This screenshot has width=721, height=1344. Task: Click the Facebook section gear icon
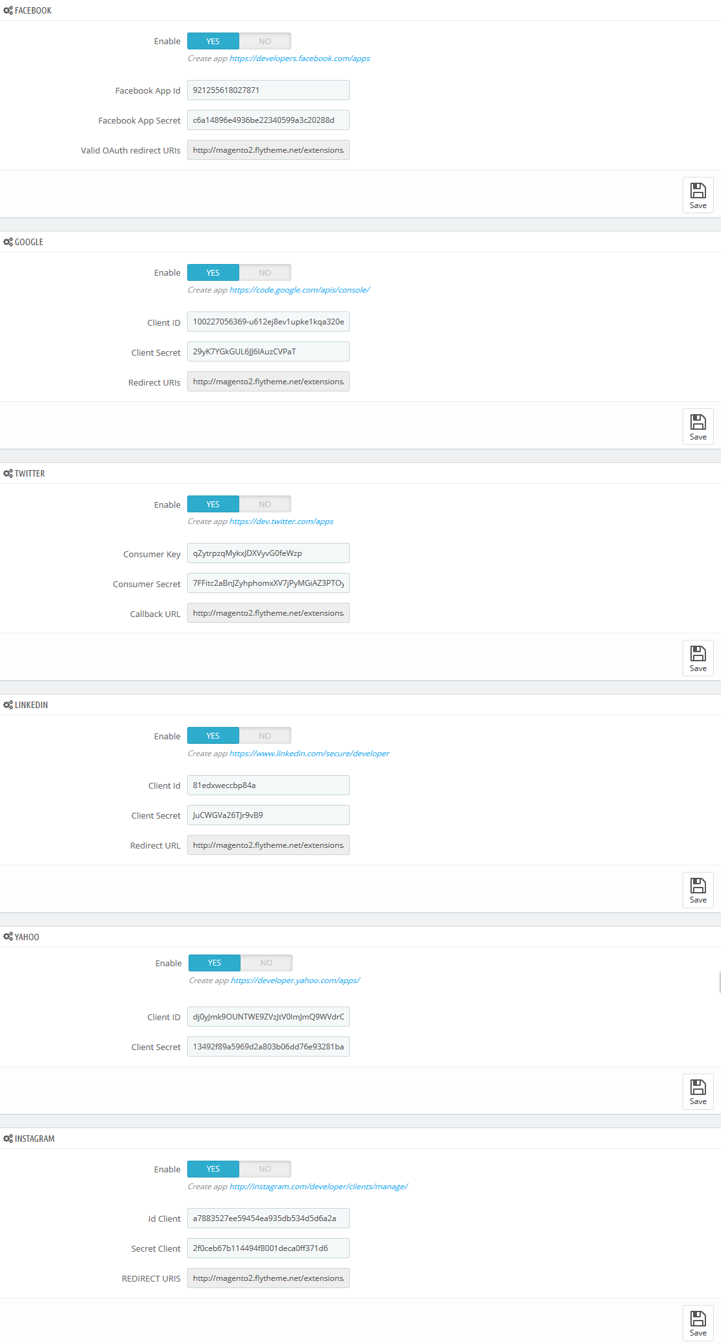(8, 10)
